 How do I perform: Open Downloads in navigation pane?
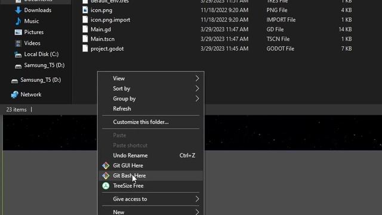[38, 10]
